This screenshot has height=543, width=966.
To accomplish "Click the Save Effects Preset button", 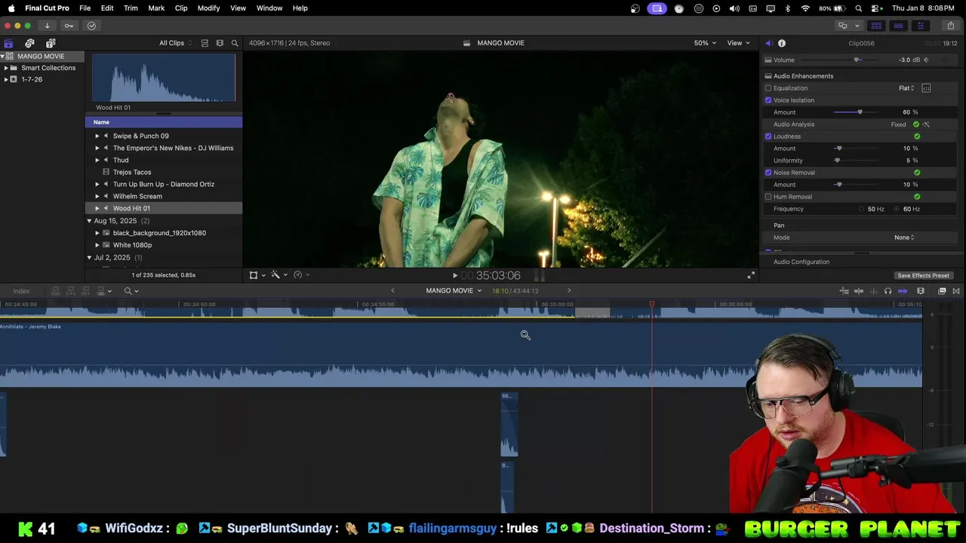I will 923,276.
